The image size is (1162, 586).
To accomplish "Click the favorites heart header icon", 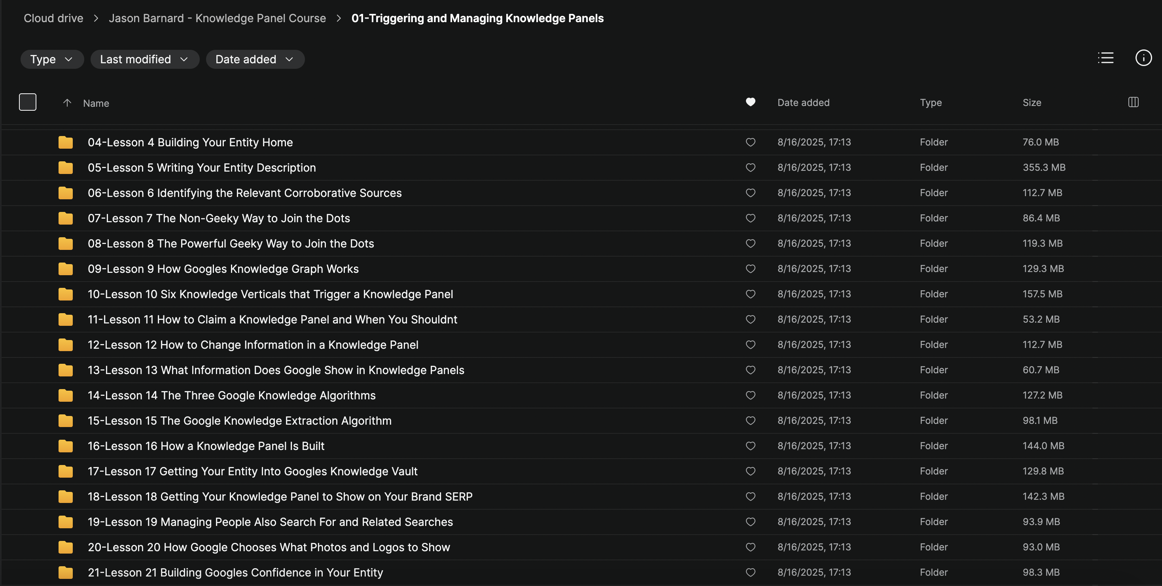I will [x=750, y=102].
